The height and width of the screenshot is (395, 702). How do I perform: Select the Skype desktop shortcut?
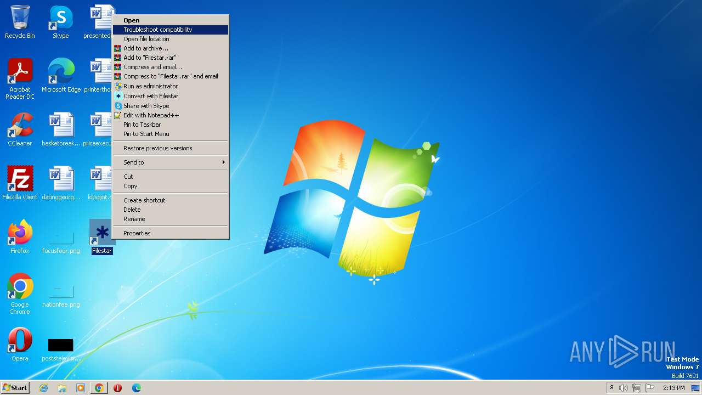pyautogui.click(x=61, y=22)
